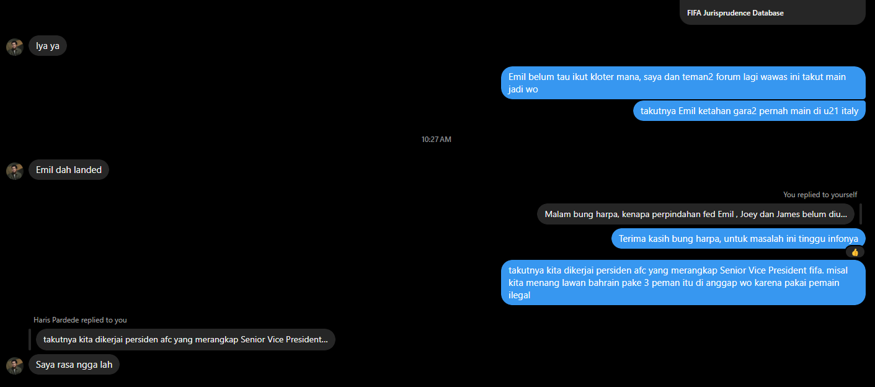Click the 10:27 AM timestamp
Viewport: 875px width, 387px height.
tap(437, 140)
